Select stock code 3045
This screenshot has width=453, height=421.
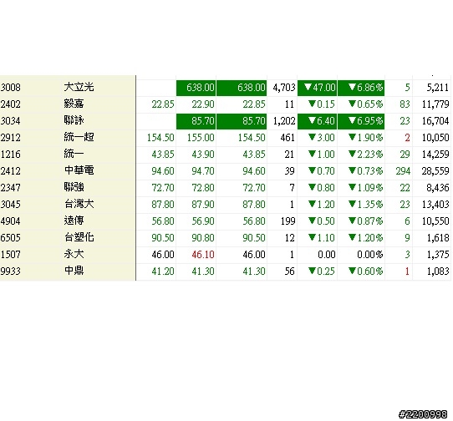pyautogui.click(x=10, y=205)
